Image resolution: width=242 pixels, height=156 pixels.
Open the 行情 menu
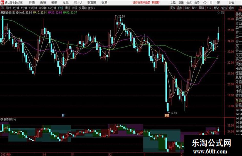tap(32, 3)
